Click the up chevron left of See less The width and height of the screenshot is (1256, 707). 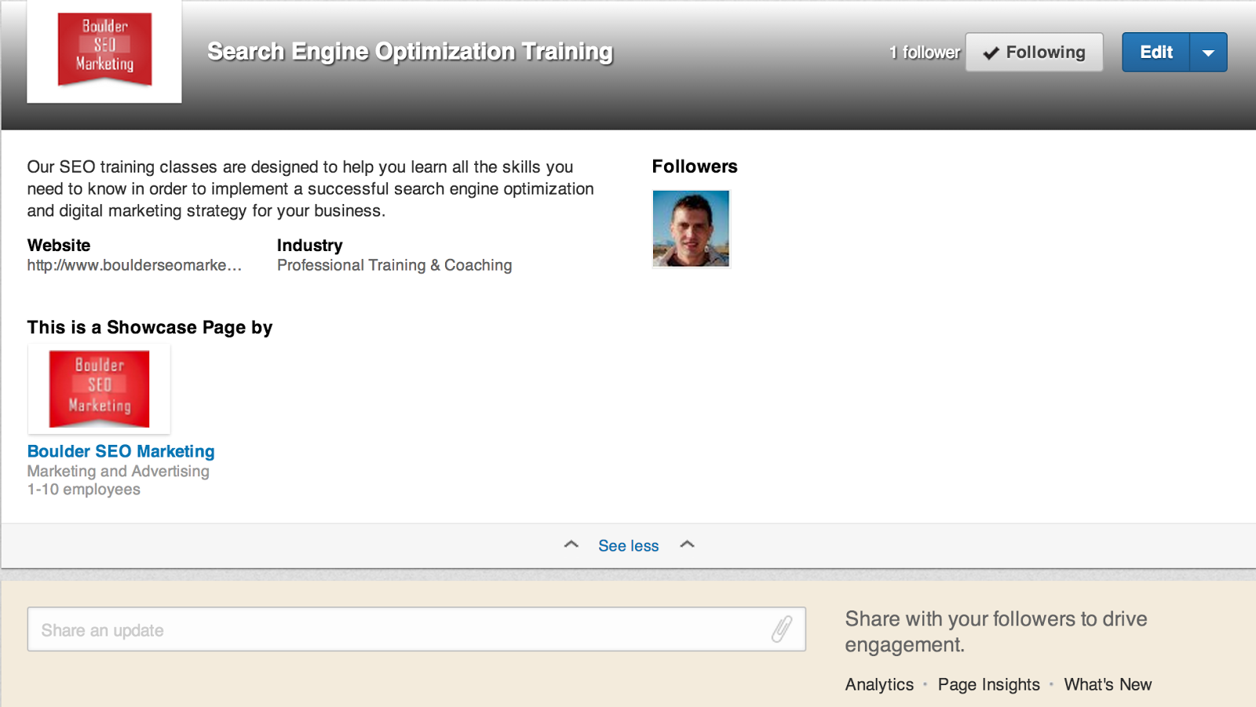571,545
